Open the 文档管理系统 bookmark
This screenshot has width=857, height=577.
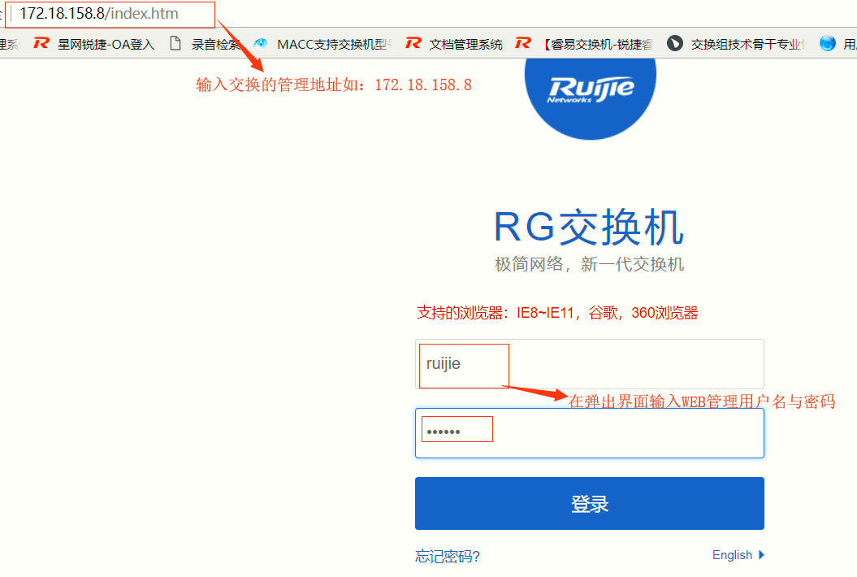coord(465,45)
